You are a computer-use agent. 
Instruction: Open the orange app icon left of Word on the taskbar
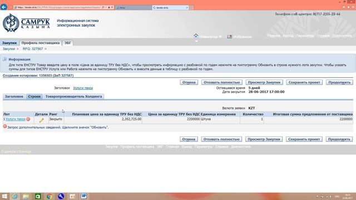(x=72, y=196)
